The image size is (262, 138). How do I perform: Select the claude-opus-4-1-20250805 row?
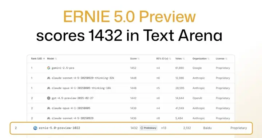point(131,108)
